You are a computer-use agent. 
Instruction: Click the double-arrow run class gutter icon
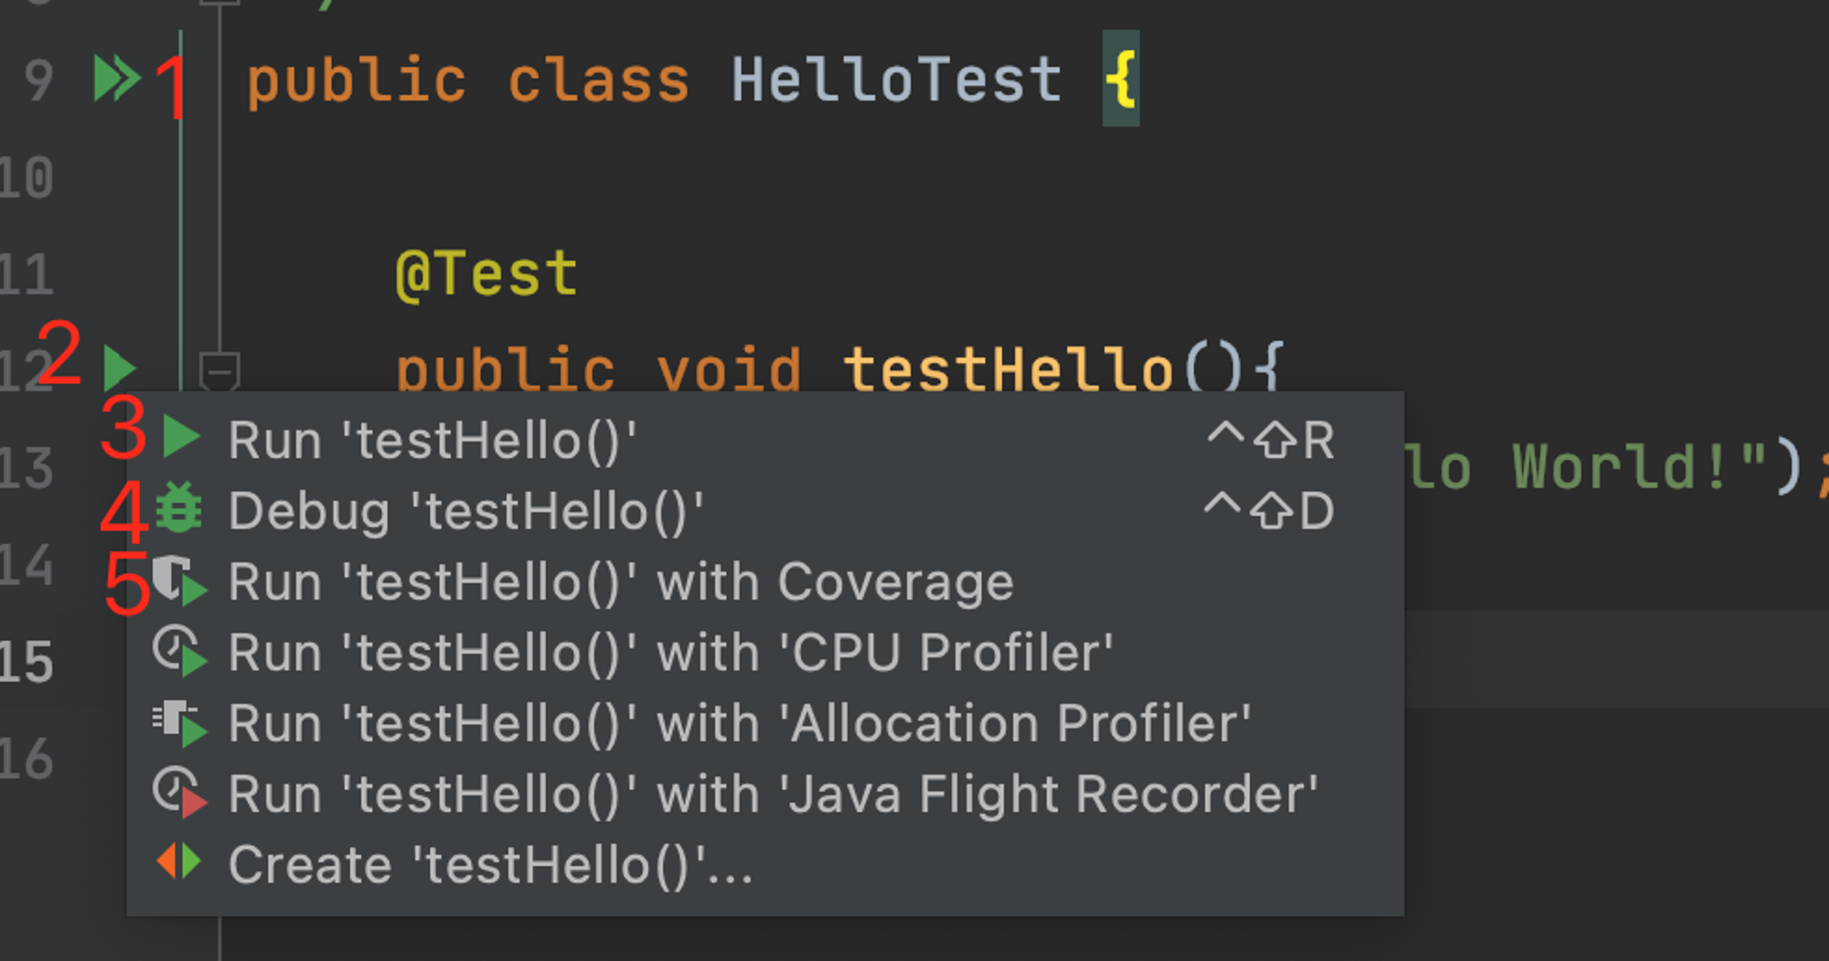coord(117,79)
